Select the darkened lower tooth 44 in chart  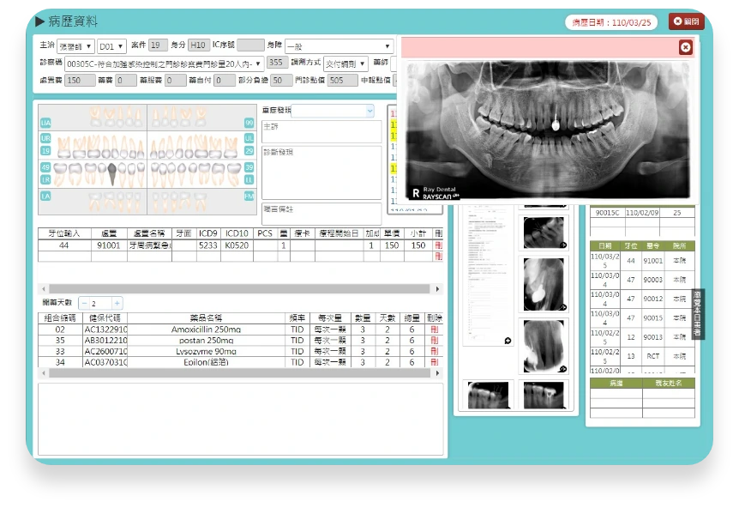click(112, 173)
